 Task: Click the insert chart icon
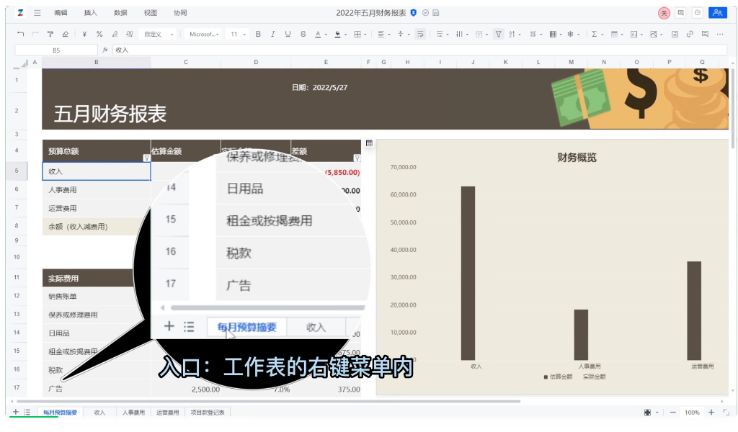(x=633, y=34)
